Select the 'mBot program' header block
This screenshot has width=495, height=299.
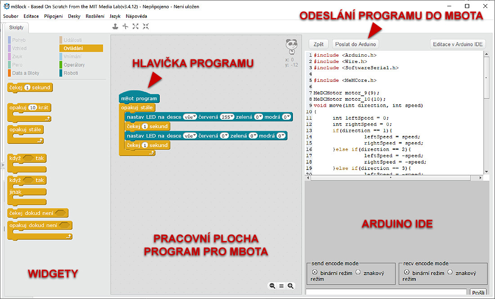[x=139, y=98]
